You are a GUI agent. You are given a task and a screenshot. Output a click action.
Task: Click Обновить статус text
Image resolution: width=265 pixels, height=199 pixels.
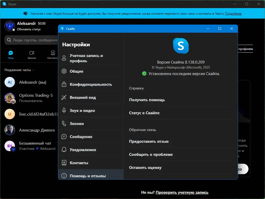point(29,29)
